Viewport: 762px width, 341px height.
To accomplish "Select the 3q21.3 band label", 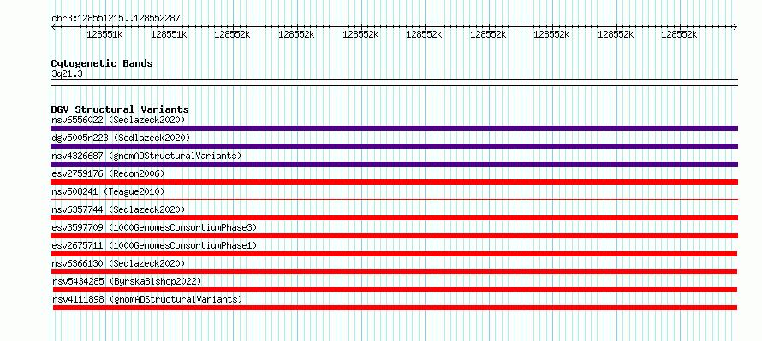I will (x=67, y=73).
